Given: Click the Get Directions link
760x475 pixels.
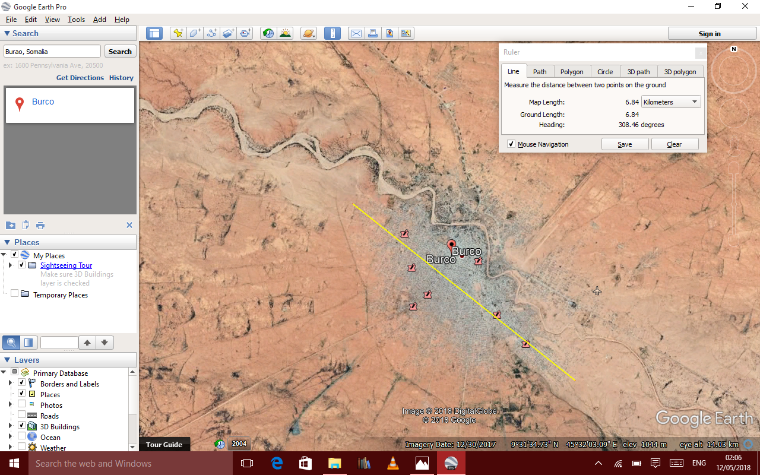Looking at the screenshot, I should (x=80, y=78).
